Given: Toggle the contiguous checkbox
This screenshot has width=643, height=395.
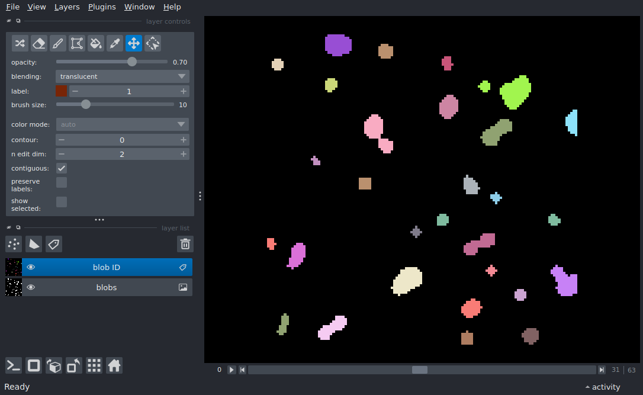Looking at the screenshot, I should [62, 168].
